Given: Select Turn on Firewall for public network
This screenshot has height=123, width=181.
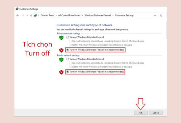Looking at the screenshot, I should coord(68,59).
